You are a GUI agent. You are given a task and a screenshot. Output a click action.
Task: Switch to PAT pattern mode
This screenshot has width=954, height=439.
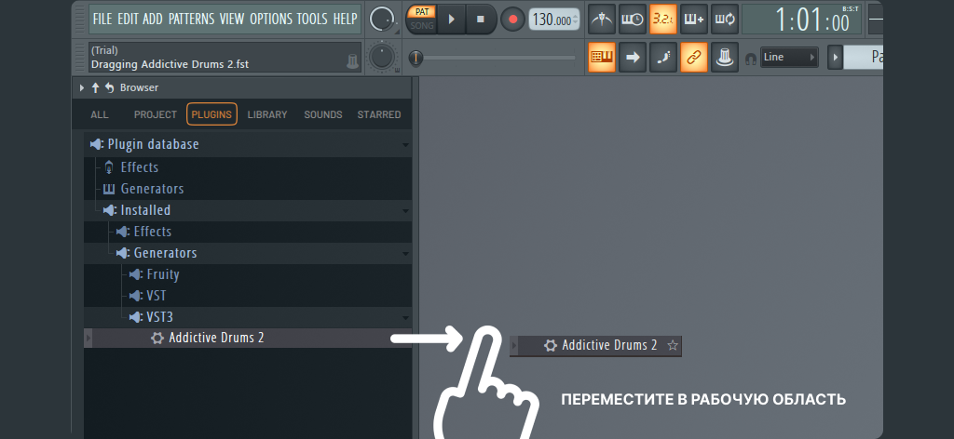(422, 12)
